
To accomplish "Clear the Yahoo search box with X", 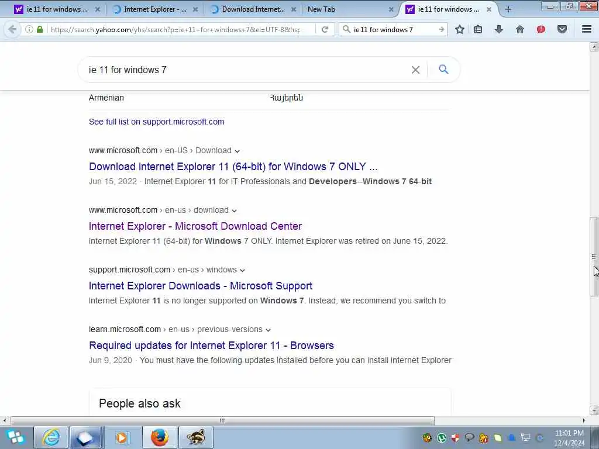I will click(x=415, y=70).
